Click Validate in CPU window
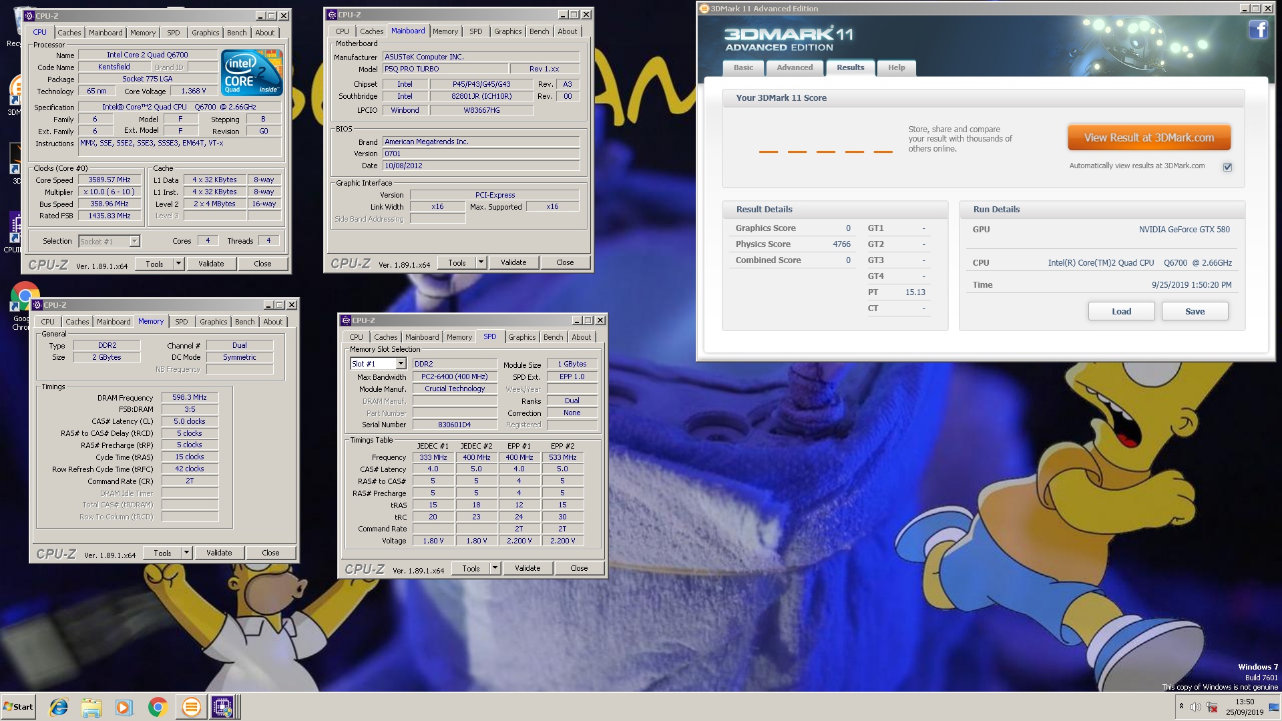 (211, 264)
